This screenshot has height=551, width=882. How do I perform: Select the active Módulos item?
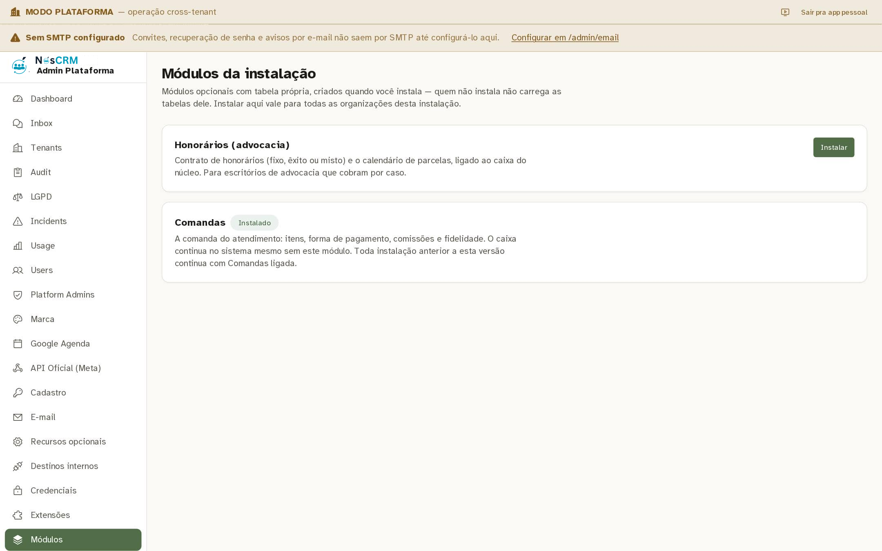[x=73, y=540]
